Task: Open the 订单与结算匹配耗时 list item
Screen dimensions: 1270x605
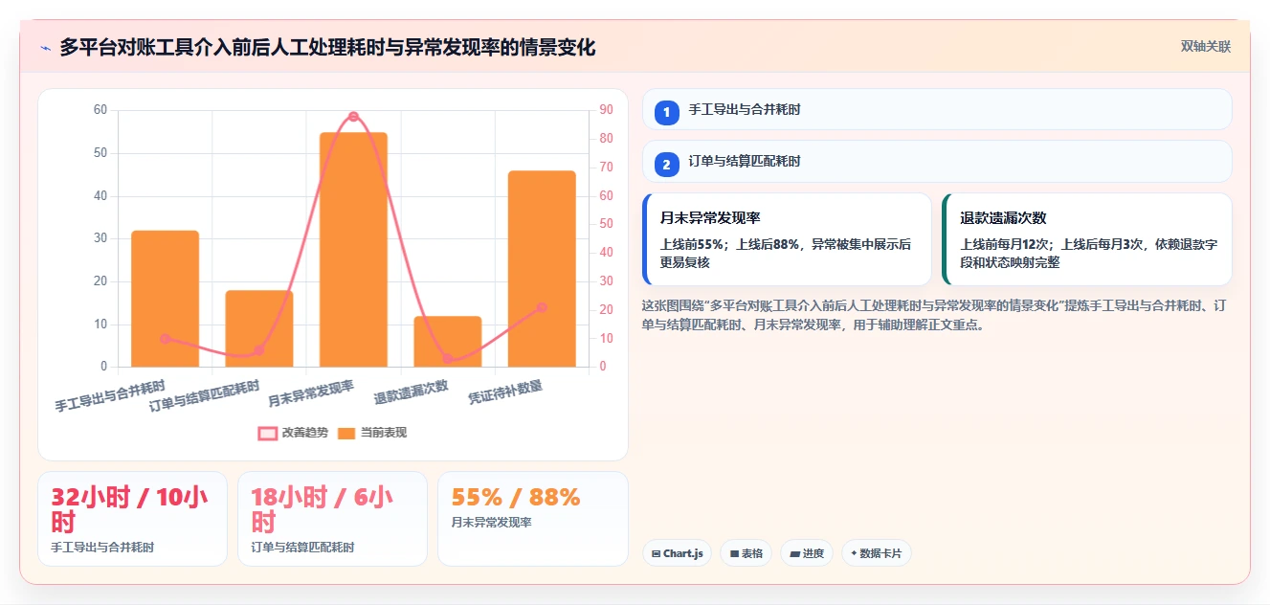Action: 937,162
